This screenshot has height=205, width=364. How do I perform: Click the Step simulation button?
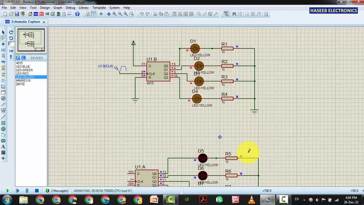click(18, 191)
